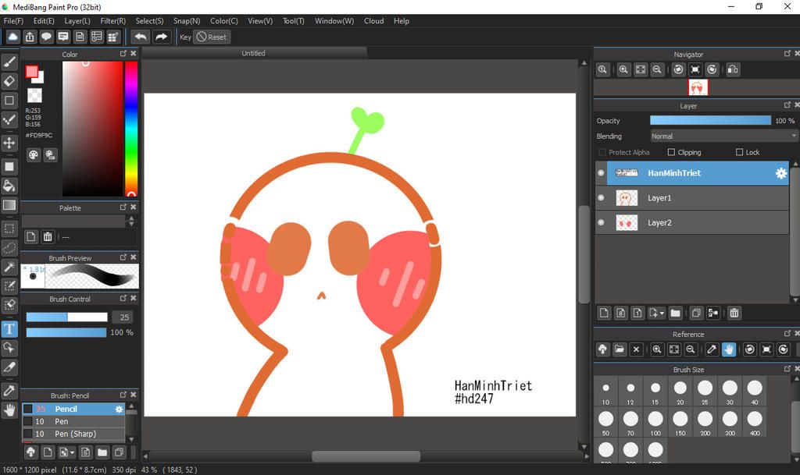Click the Palette panel stepper arrows
The image size is (800, 475).
pyautogui.click(x=131, y=221)
